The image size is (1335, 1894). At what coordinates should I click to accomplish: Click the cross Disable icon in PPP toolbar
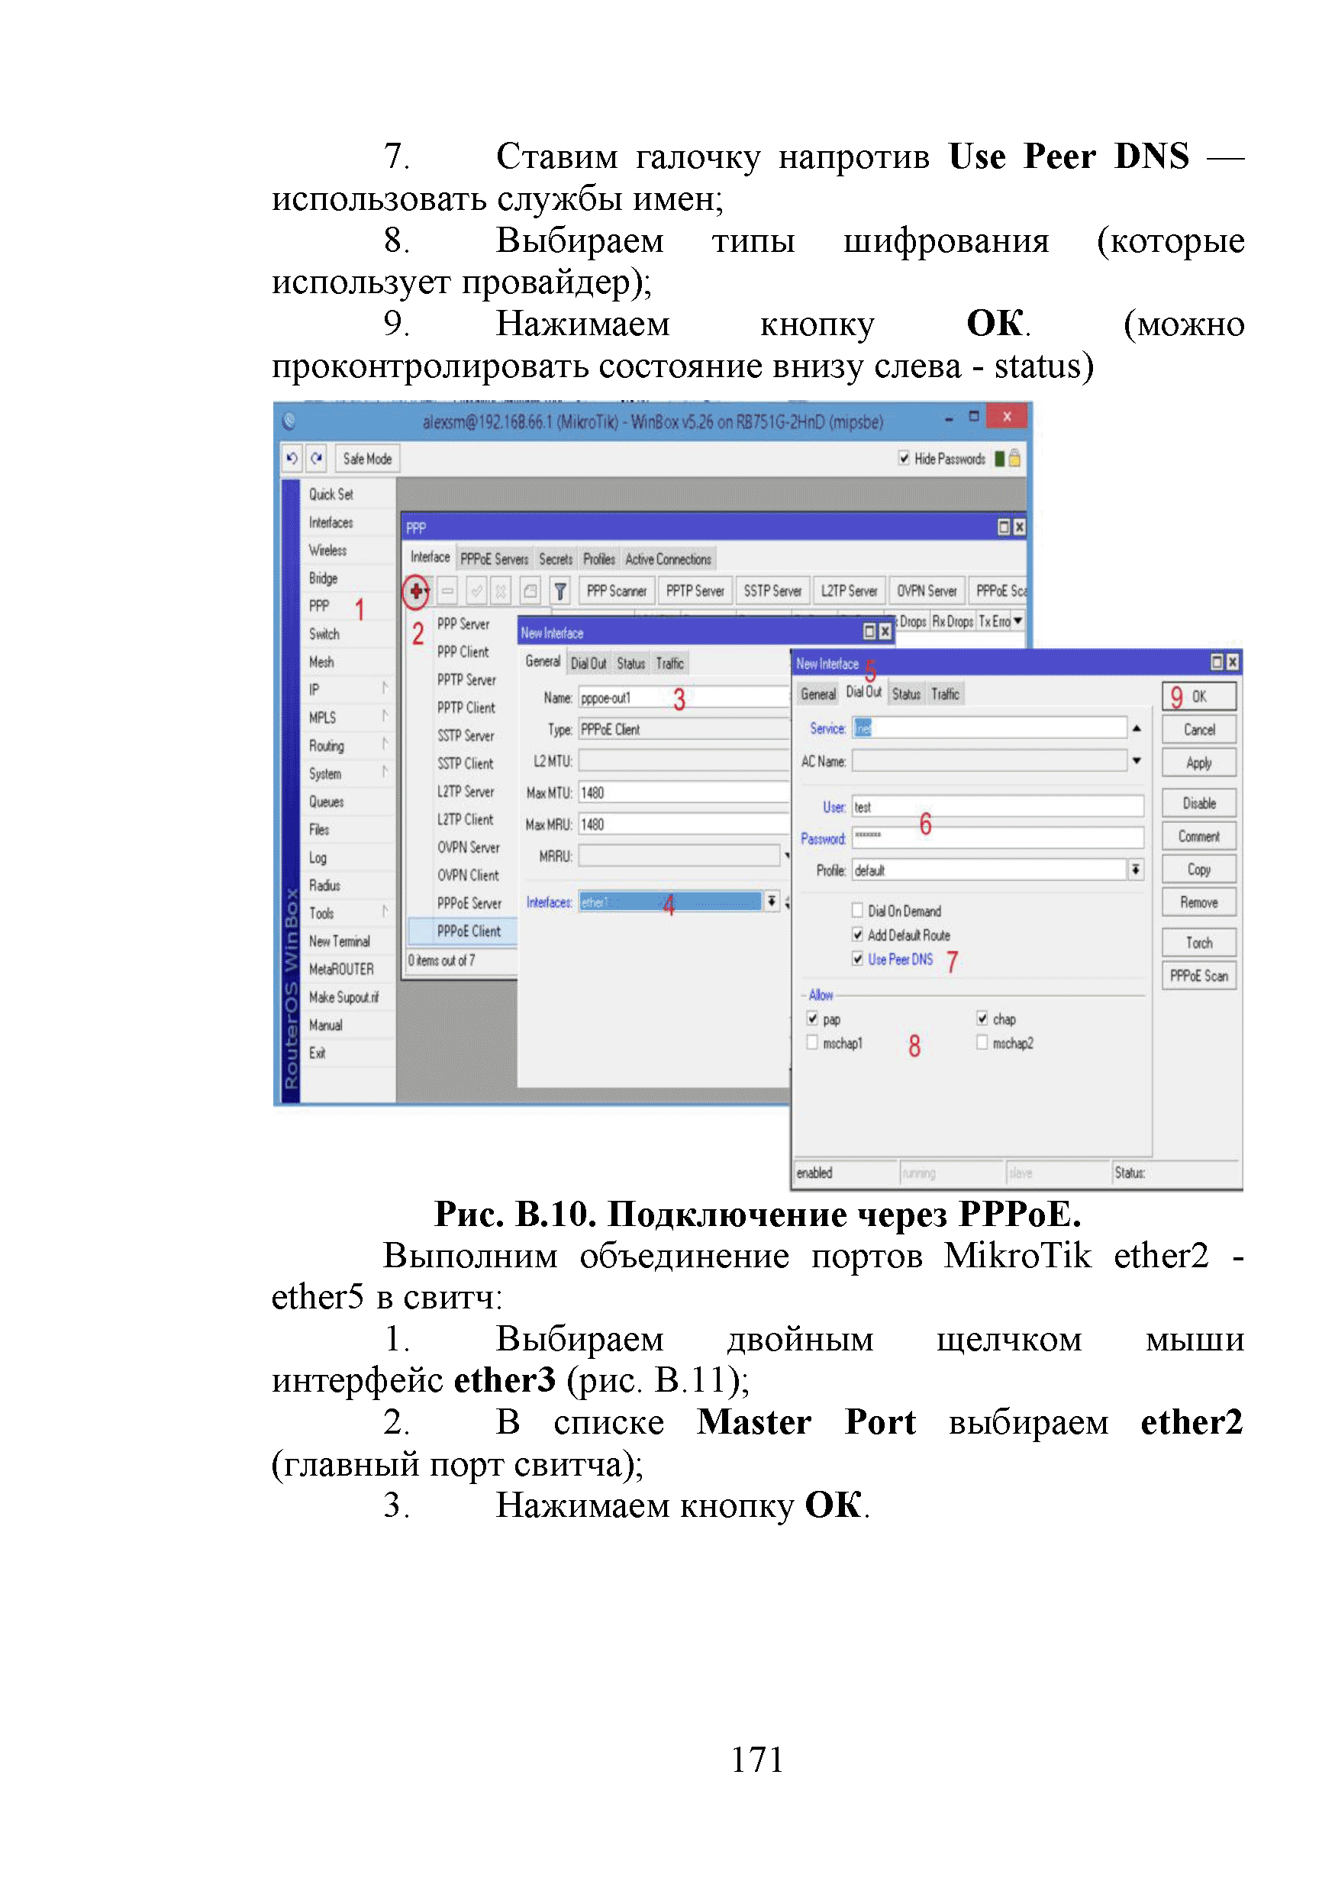click(x=501, y=591)
